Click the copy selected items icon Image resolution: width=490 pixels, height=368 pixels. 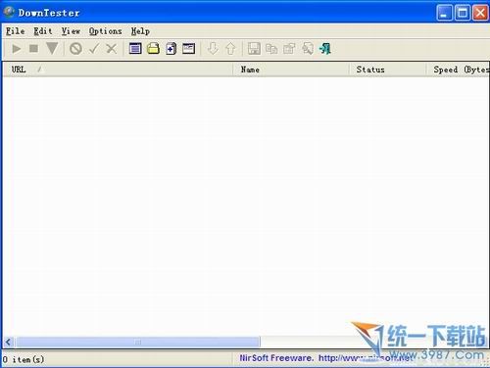click(x=271, y=49)
